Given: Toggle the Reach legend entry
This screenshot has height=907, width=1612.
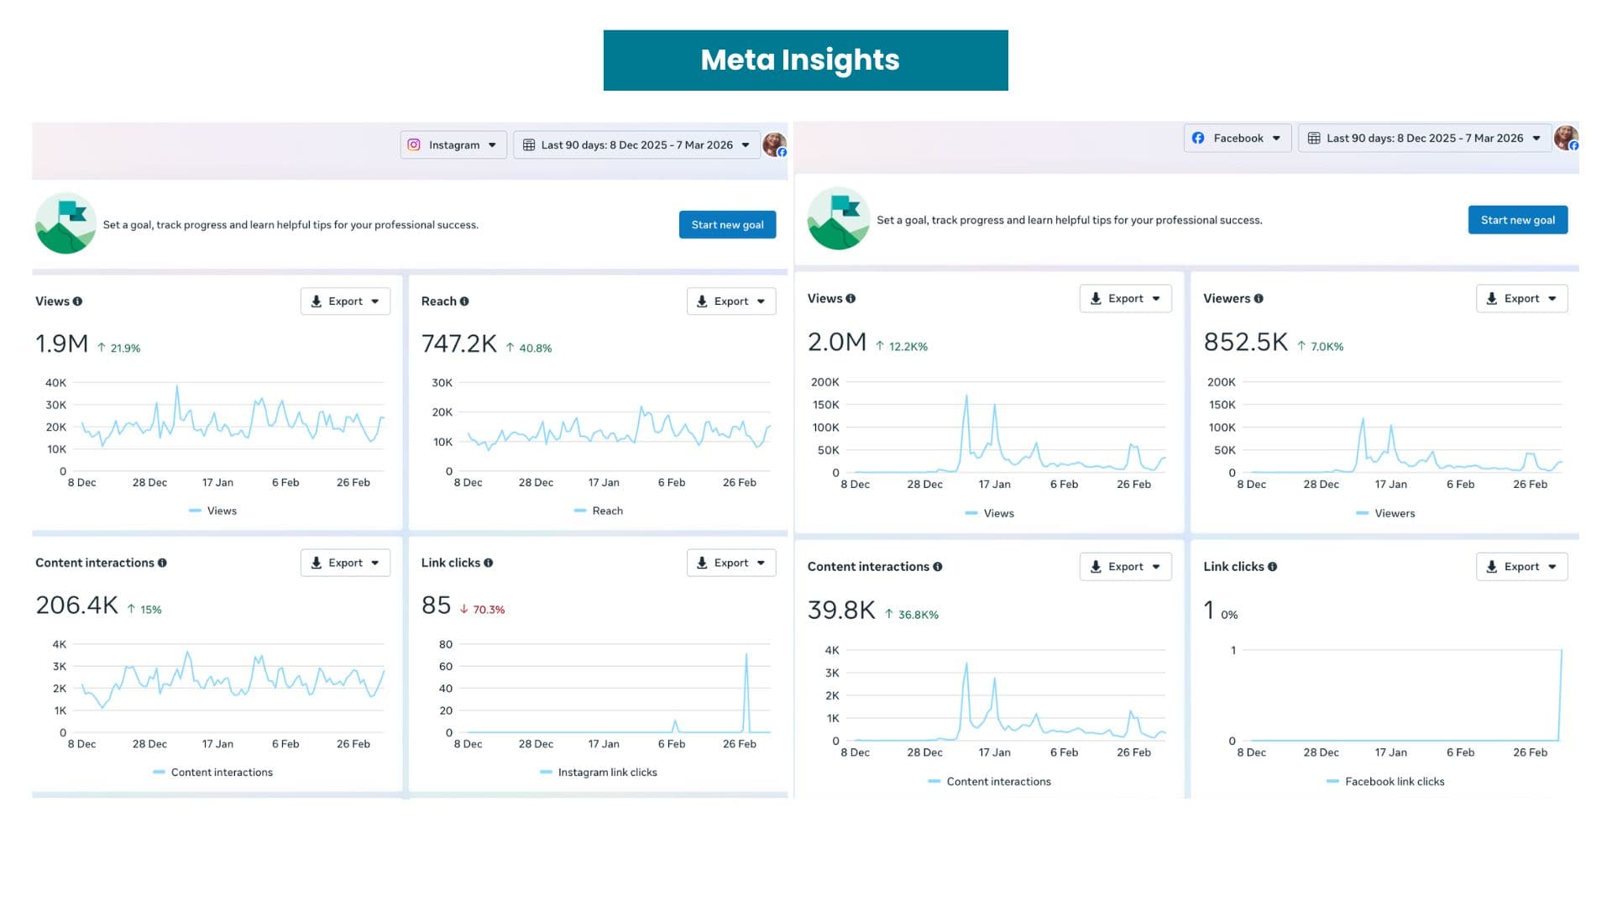Looking at the screenshot, I should [599, 511].
